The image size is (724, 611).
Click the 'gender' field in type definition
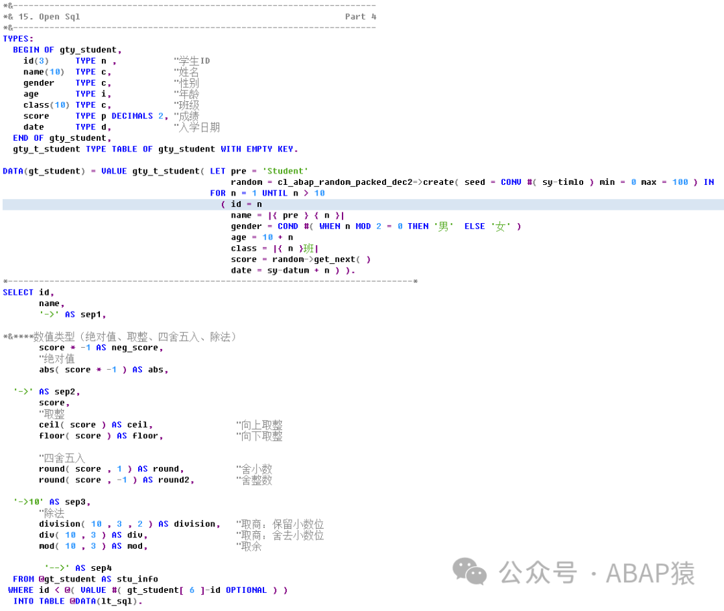tap(39, 83)
